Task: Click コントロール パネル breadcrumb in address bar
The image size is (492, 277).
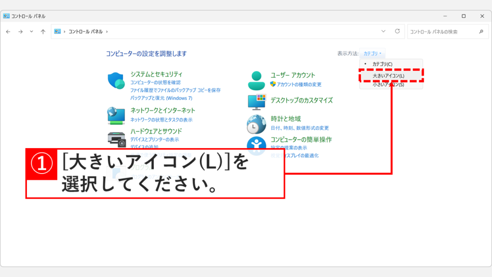Action: point(86,32)
